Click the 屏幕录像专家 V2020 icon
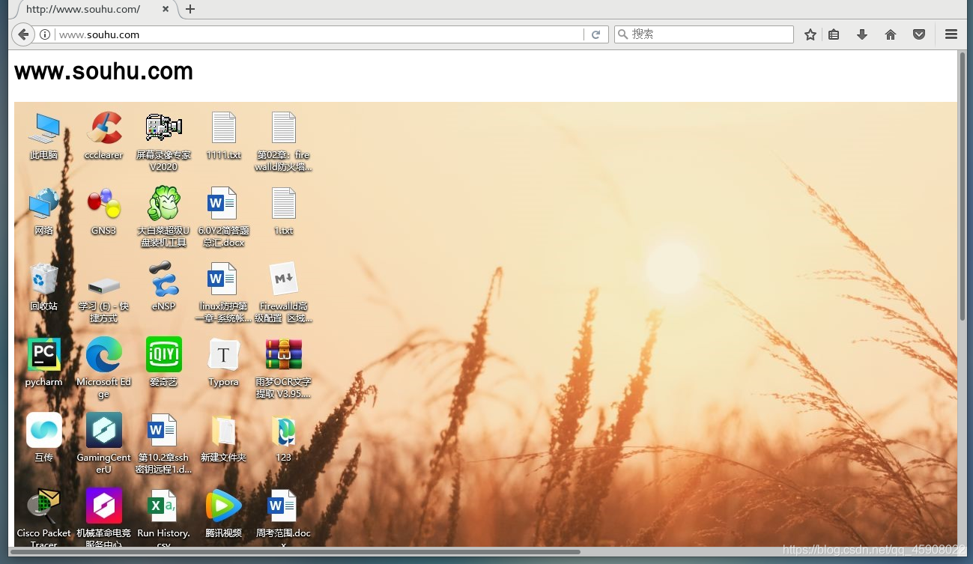 click(163, 142)
